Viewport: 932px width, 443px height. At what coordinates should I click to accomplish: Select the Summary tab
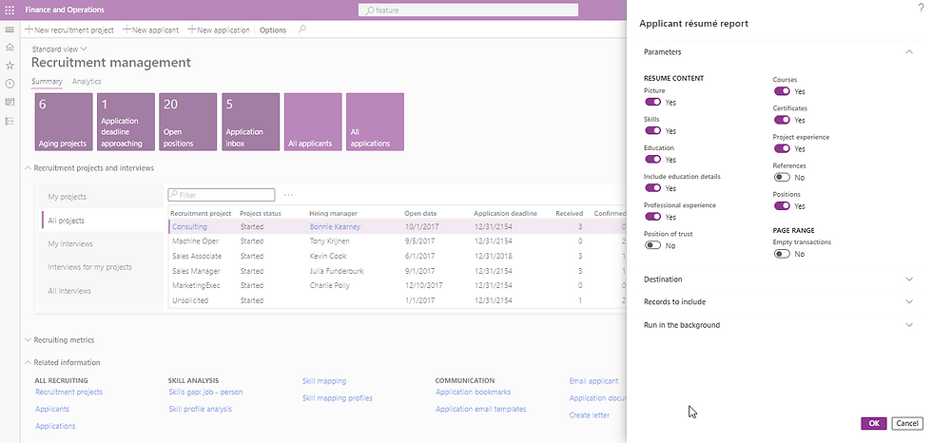tap(47, 82)
